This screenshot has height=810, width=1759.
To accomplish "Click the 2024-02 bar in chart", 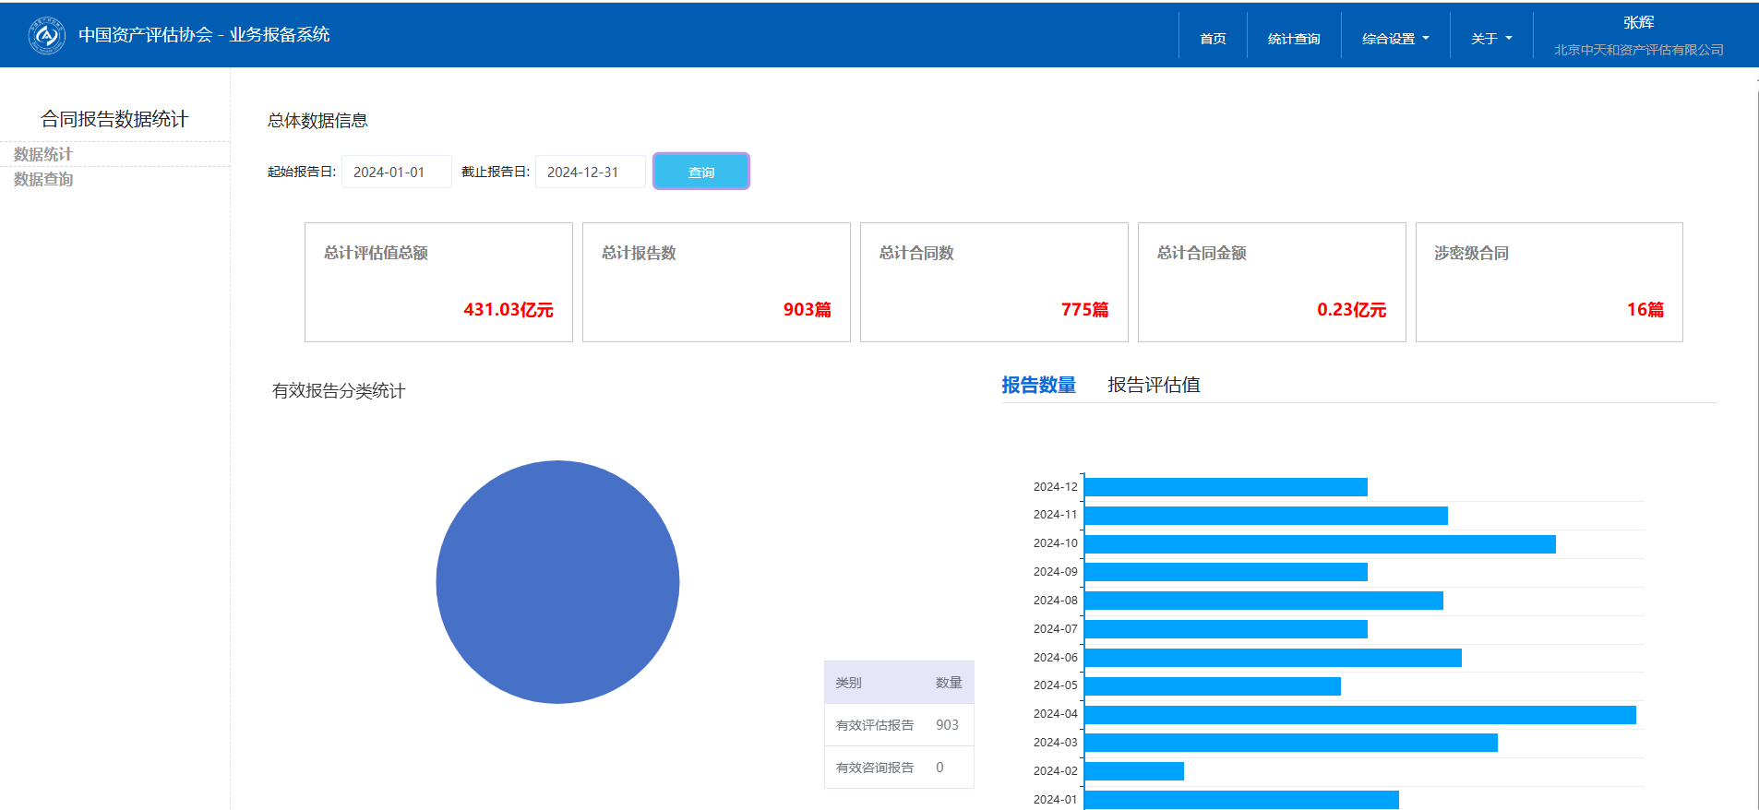I will 1133,771.
